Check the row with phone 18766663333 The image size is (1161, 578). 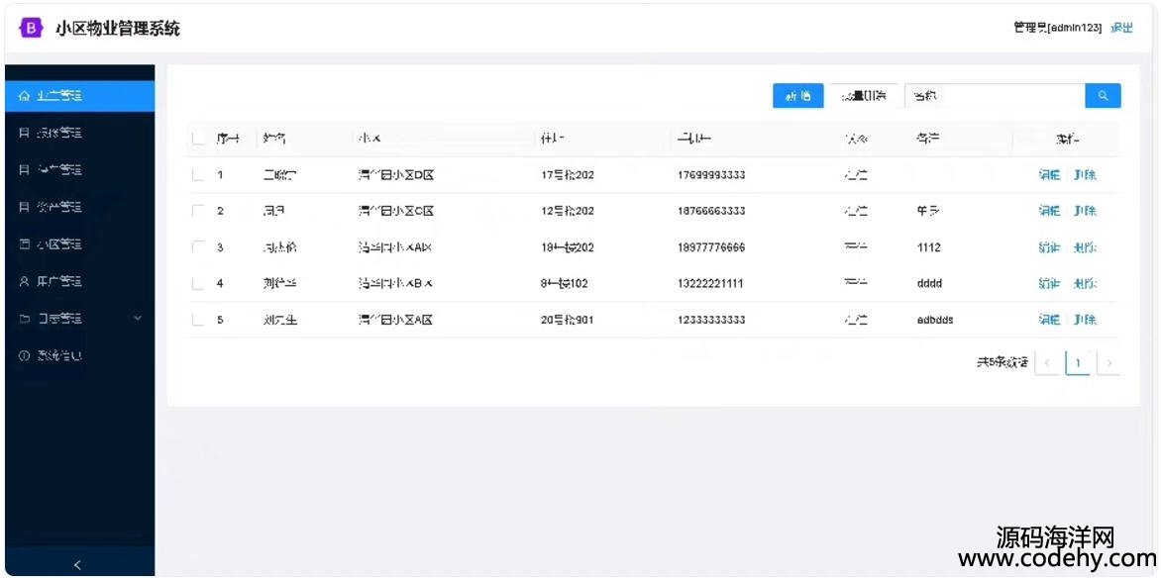point(198,211)
